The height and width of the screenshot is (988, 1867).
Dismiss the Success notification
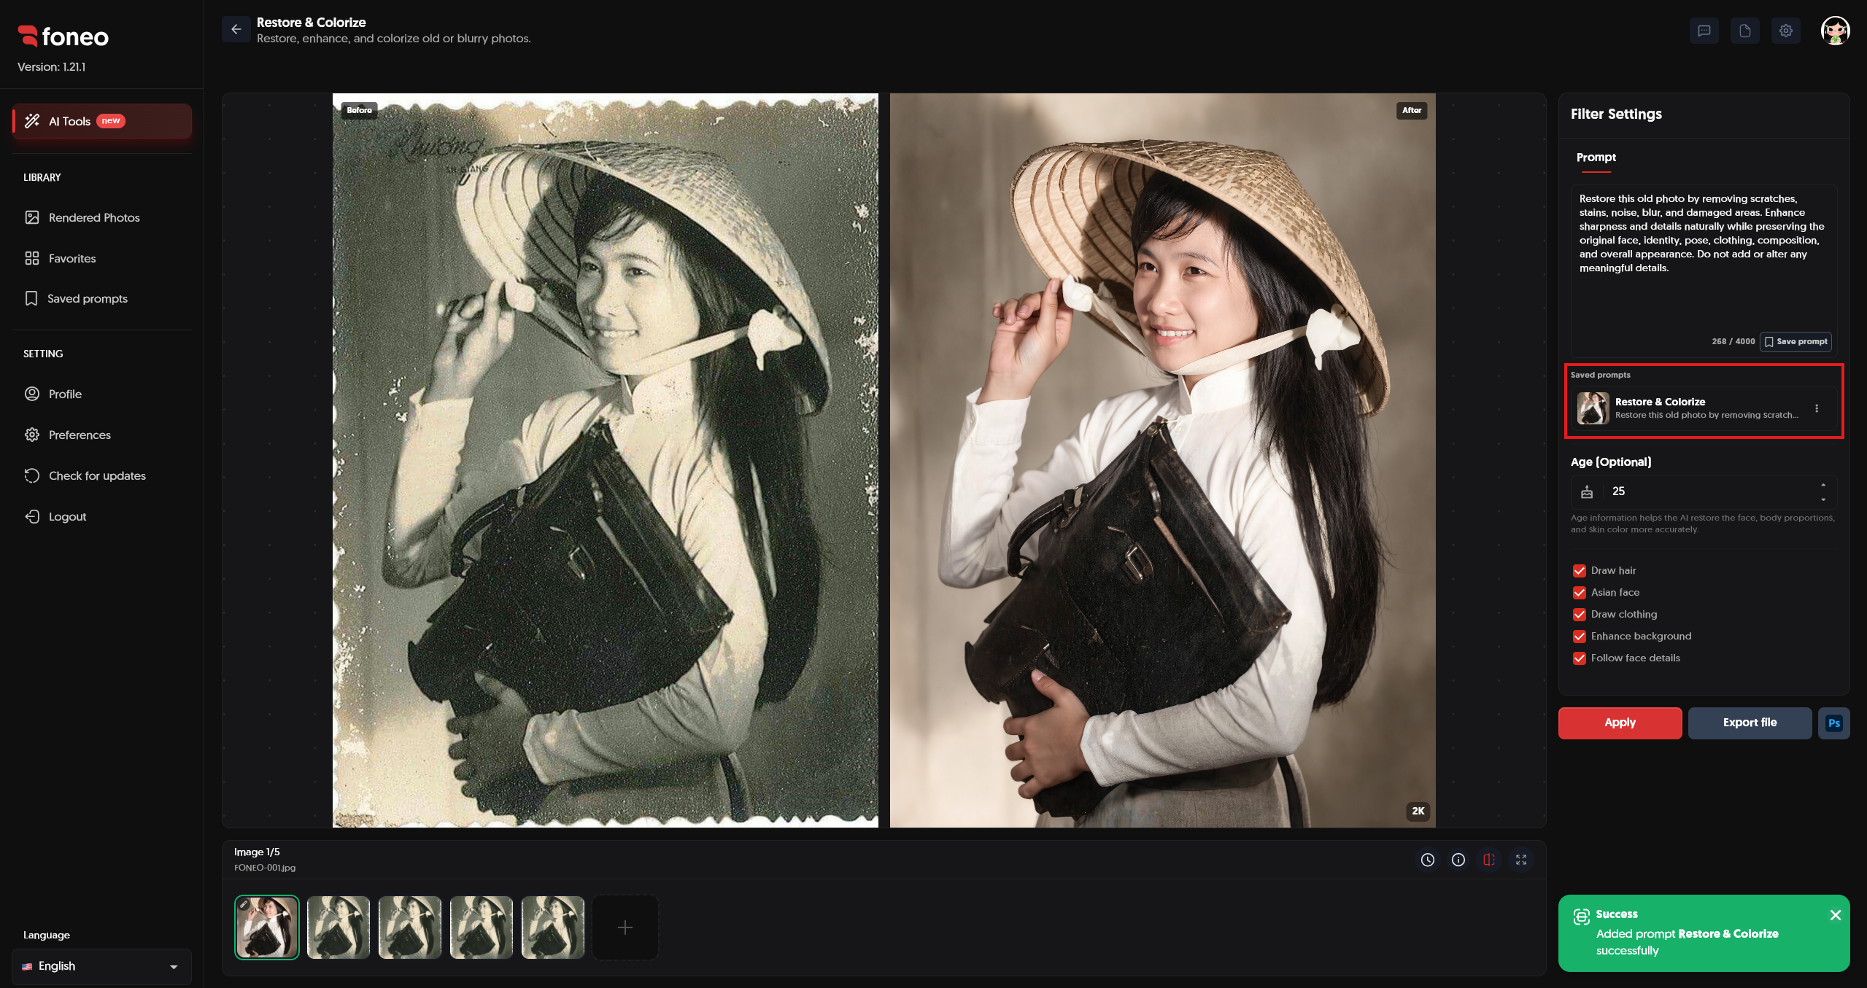[1835, 915]
